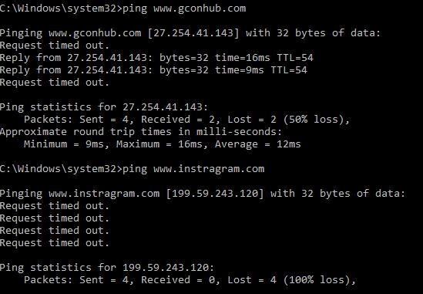Click the reply line showing time=9ms
Image resolution: width=423 pixels, height=294 pixels.
pyautogui.click(x=153, y=70)
